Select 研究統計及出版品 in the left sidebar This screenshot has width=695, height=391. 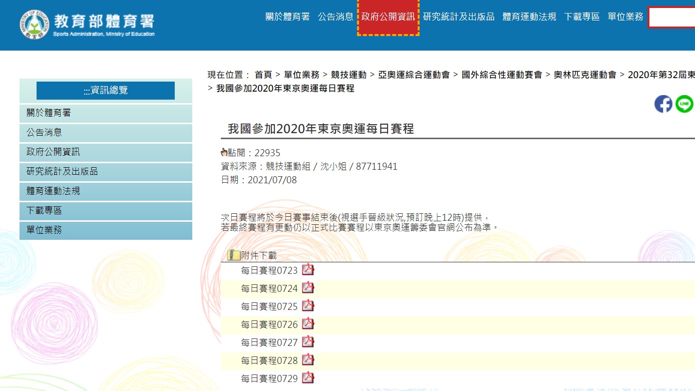point(106,172)
